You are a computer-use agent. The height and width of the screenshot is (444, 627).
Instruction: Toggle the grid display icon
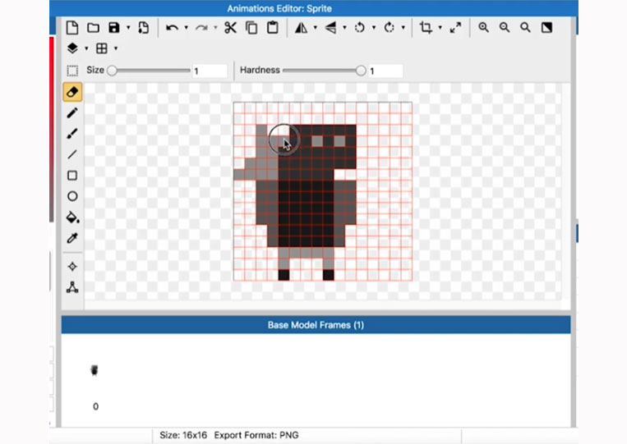click(102, 48)
